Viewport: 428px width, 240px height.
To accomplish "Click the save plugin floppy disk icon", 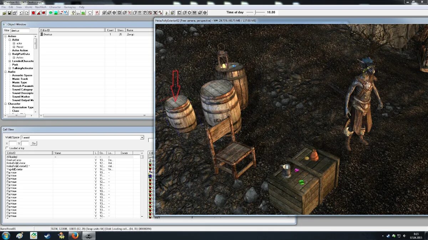I will coord(9,13).
